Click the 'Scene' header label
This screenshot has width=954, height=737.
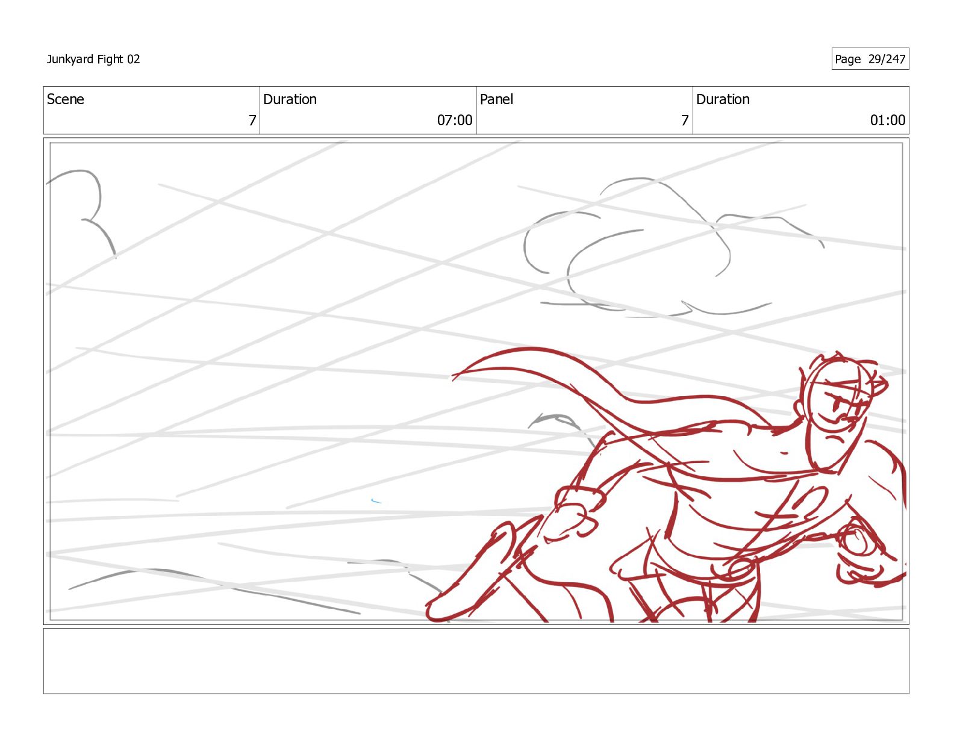point(66,99)
